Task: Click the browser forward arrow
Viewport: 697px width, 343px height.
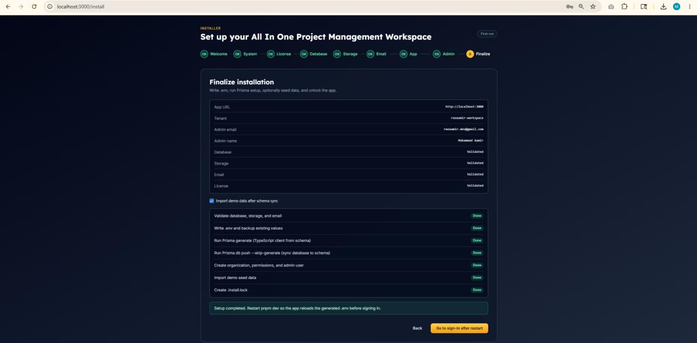Action: tap(21, 6)
